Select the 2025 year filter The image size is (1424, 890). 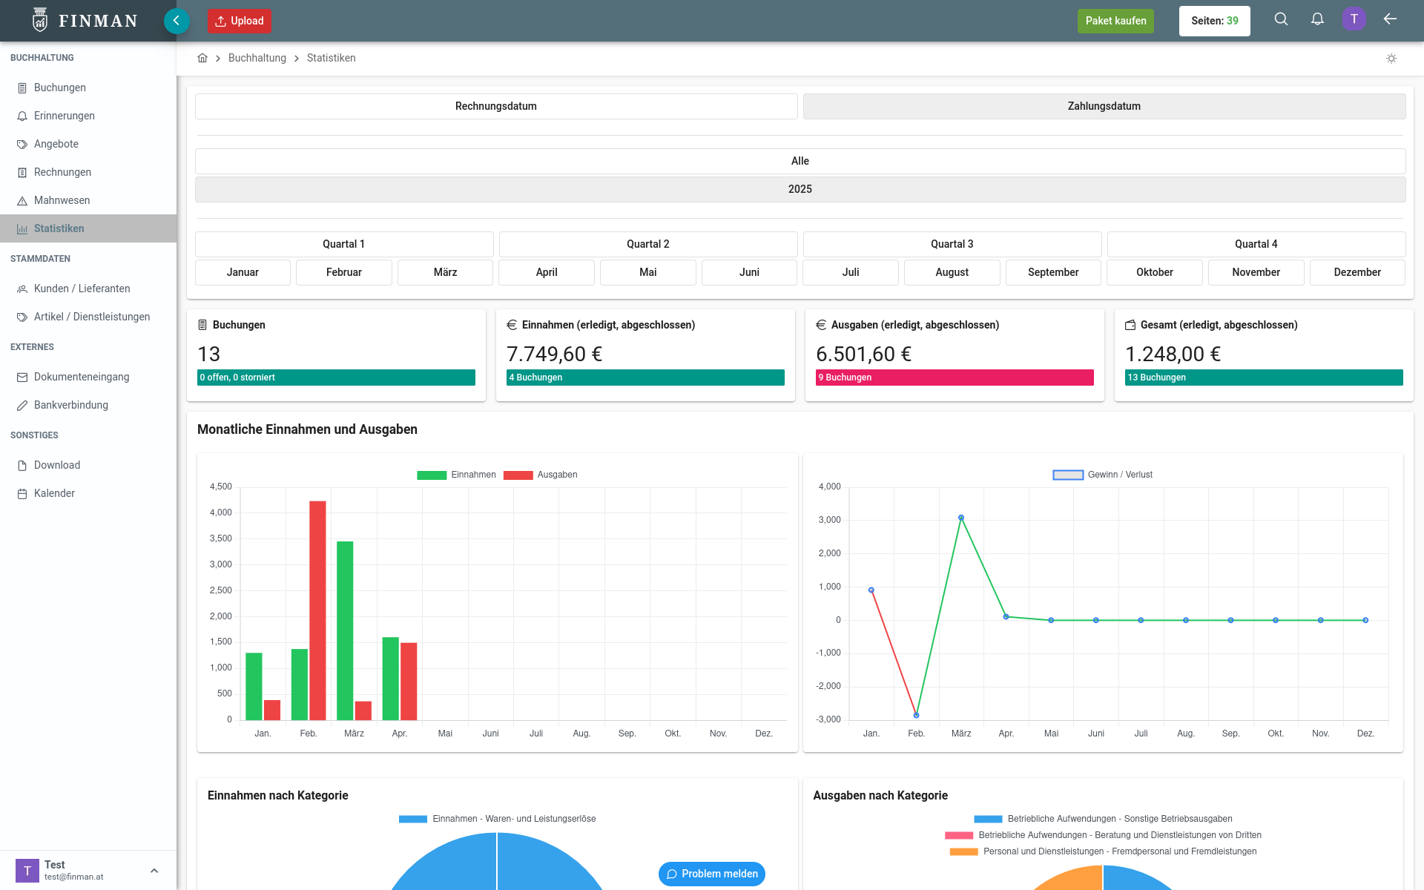click(x=800, y=189)
